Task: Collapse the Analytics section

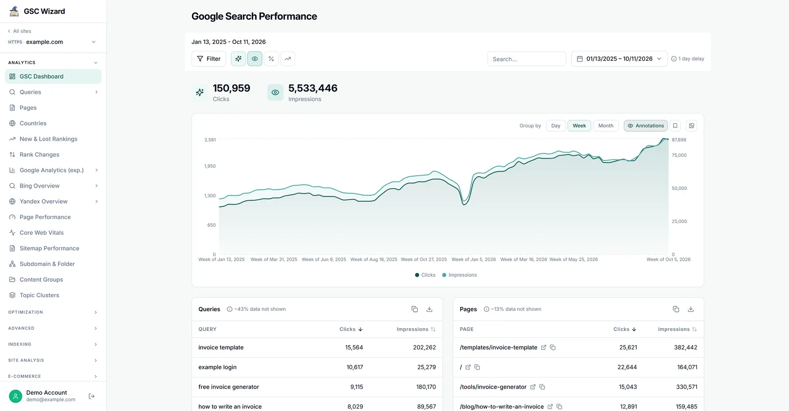Action: (96, 63)
